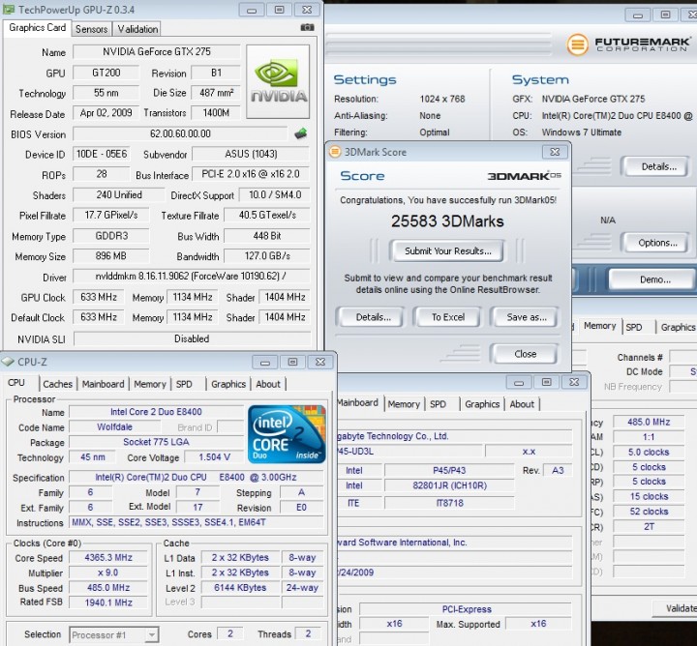Click the Memory Size 896 MB field

(x=111, y=256)
